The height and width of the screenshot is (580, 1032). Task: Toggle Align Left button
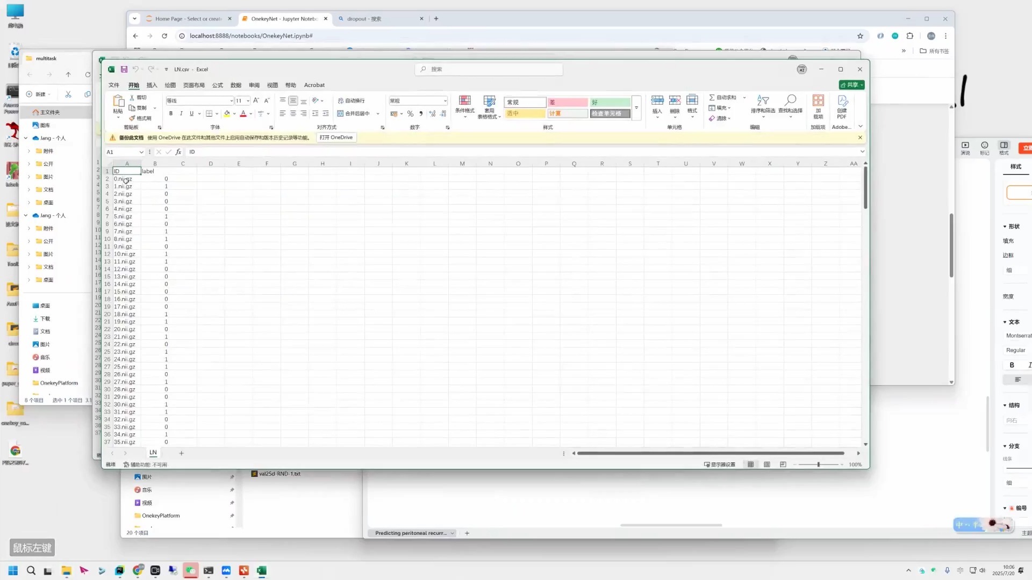point(282,113)
